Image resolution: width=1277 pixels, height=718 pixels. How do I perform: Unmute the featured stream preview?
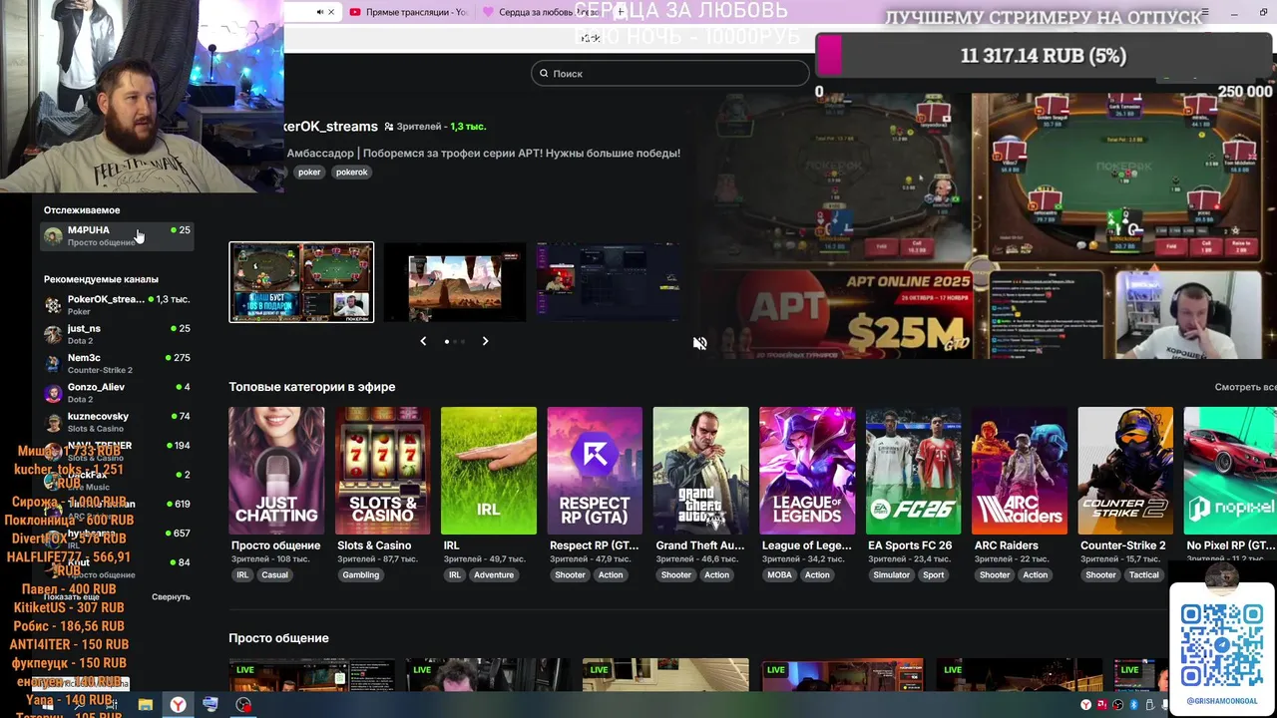pyautogui.click(x=700, y=343)
